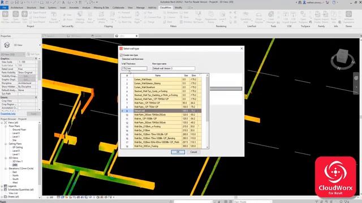Click the wall list vertical scrollbar
Viewport: 362px width, 203px height.
[x=207, y=99]
